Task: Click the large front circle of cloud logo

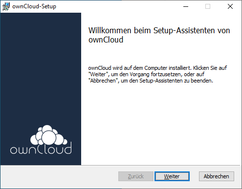Action: 49,138
